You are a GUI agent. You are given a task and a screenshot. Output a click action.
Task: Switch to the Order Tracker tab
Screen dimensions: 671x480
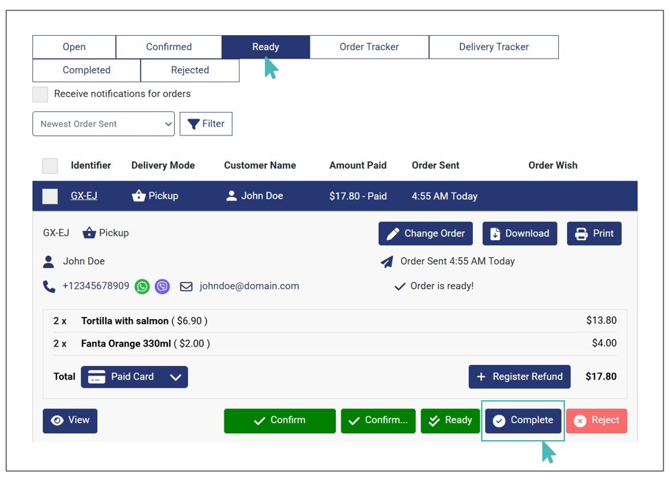tap(369, 47)
